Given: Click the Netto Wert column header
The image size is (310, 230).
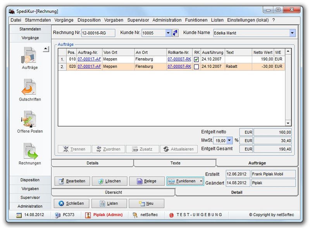Looking at the screenshot, I should [263, 52].
